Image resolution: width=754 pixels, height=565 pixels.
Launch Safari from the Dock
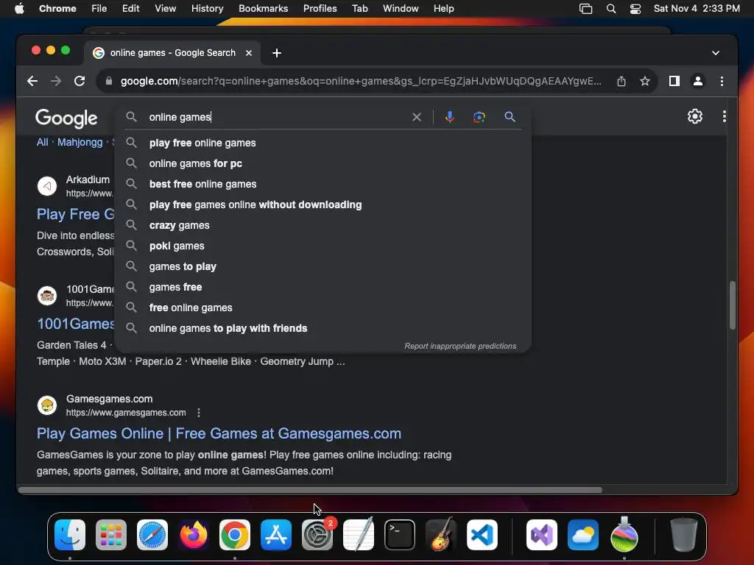click(152, 535)
